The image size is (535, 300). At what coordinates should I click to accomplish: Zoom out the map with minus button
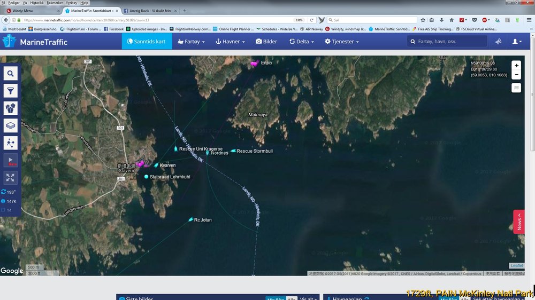516,75
